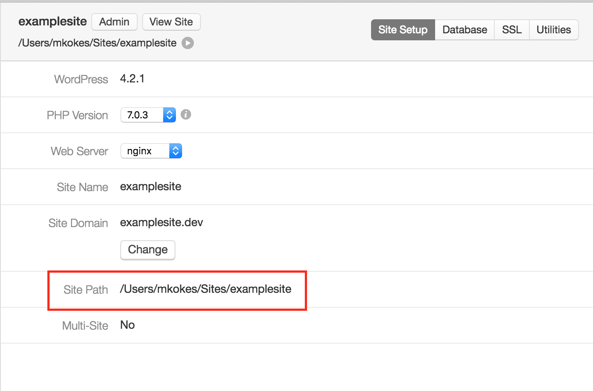The height and width of the screenshot is (391, 593).
Task: Click the WordPress version 4.2.1 value
Action: point(132,79)
